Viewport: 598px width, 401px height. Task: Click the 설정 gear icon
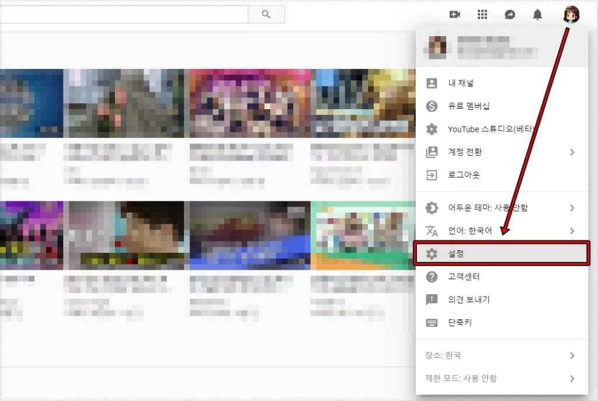click(432, 253)
